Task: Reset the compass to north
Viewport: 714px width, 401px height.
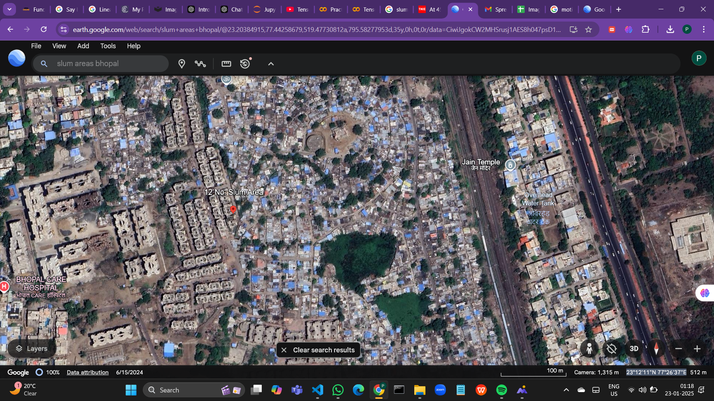Action: [x=656, y=349]
